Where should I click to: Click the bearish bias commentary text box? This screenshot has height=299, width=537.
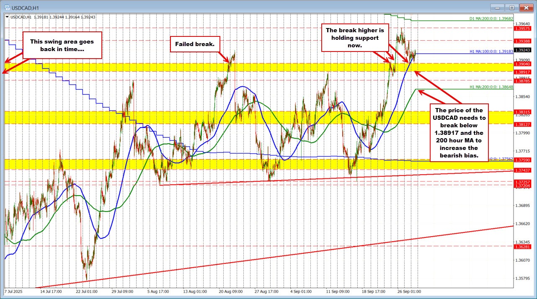coord(459,133)
